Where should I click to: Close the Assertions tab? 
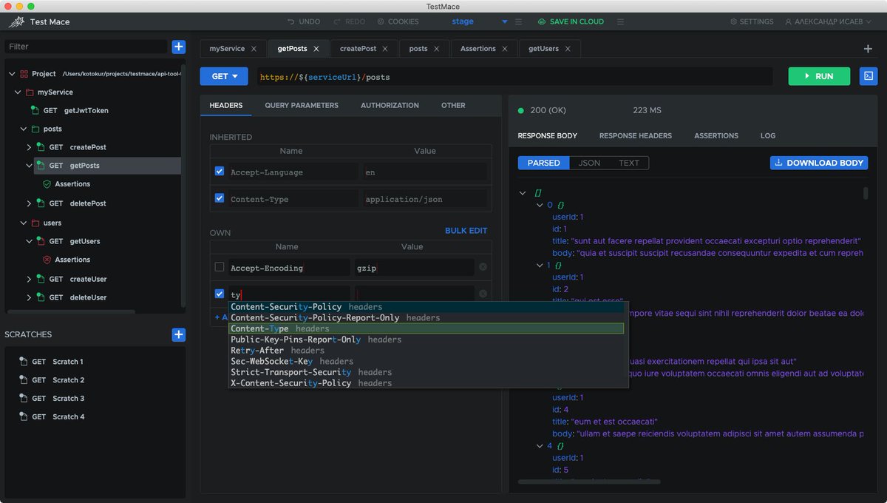tap(505, 49)
